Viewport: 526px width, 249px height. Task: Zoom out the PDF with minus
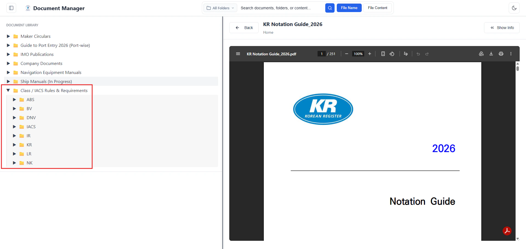point(347,54)
